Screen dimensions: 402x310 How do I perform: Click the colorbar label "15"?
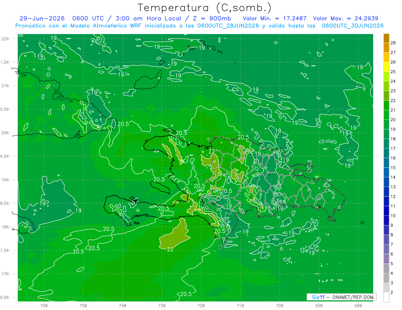[x=393, y=168]
